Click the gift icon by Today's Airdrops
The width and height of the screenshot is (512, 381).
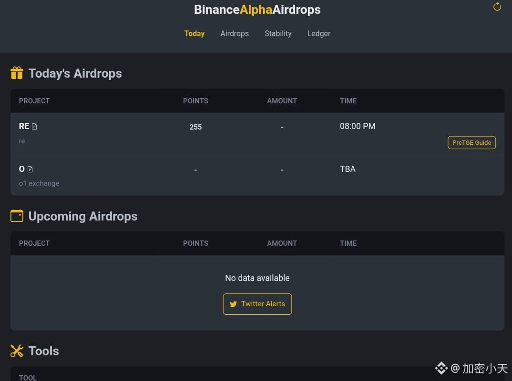click(17, 73)
